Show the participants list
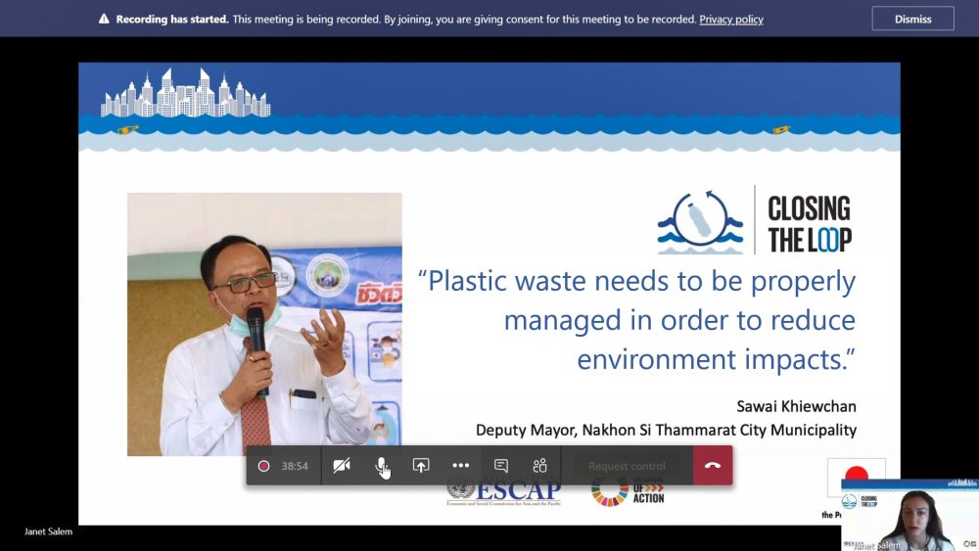 tap(539, 466)
